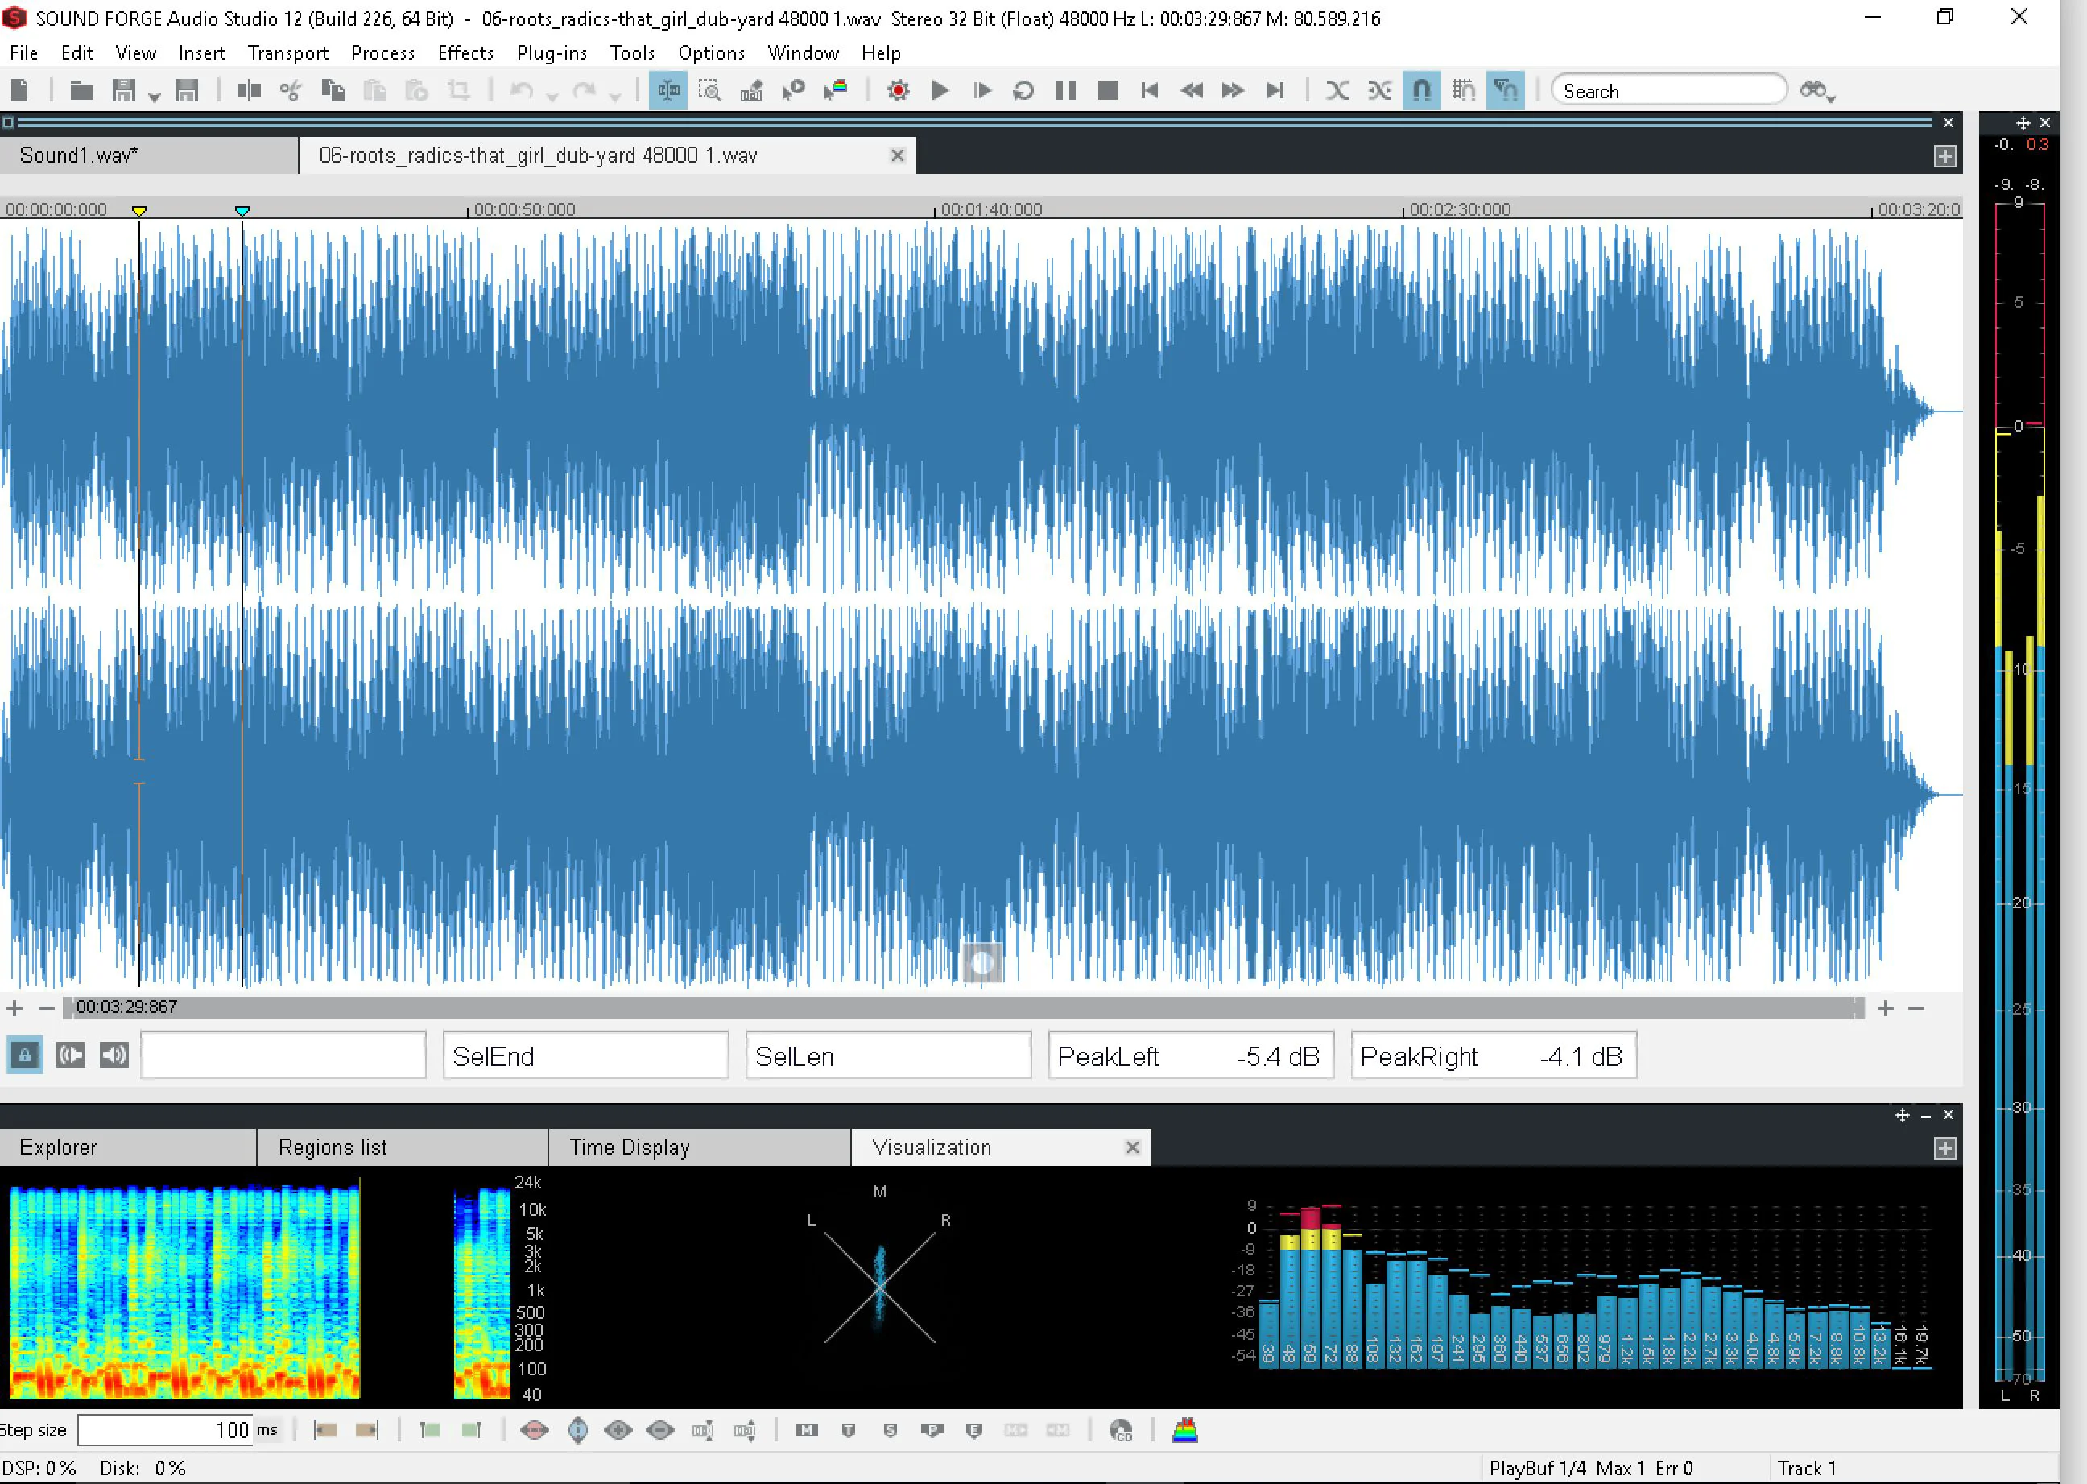This screenshot has width=2087, height=1484.
Task: Click the Crossfade icon in the transport bar
Action: click(1339, 90)
